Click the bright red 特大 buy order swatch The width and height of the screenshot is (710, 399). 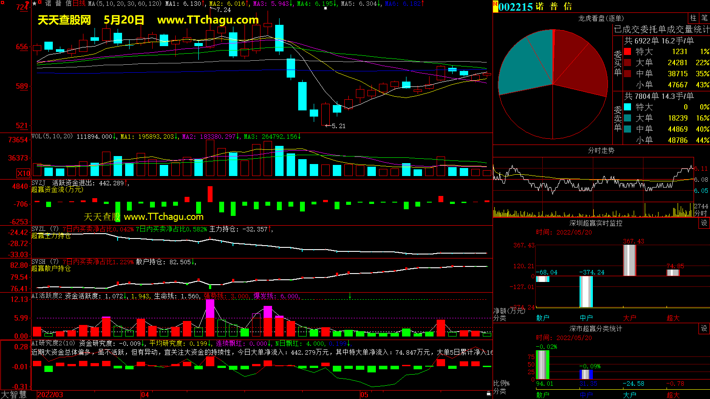tap(627, 51)
